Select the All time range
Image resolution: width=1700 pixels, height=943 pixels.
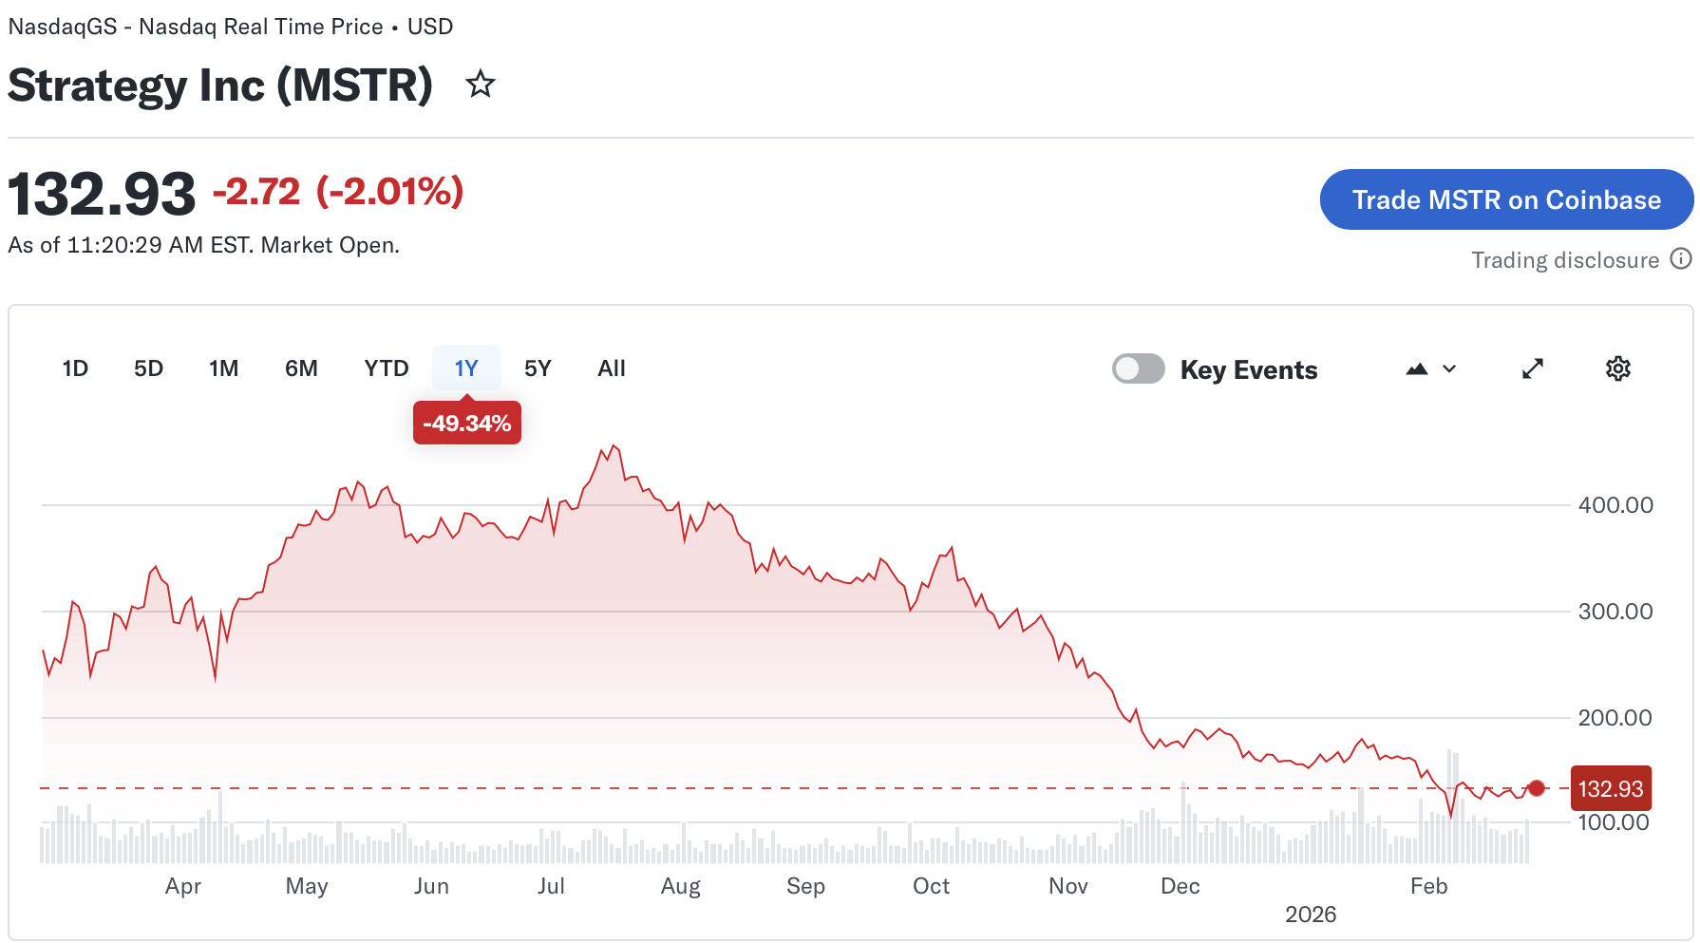coord(611,368)
